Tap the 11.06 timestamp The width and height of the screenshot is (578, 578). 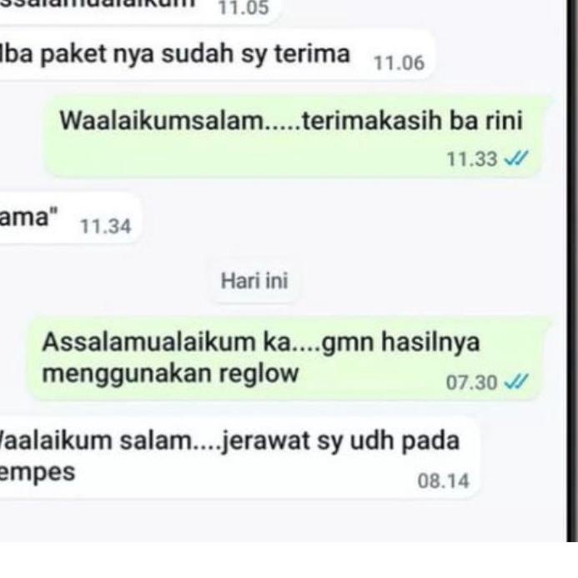[x=400, y=63]
